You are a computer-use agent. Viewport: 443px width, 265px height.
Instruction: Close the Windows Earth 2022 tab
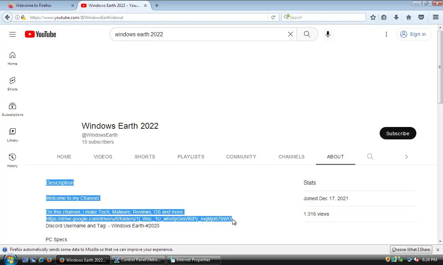pos(145,6)
